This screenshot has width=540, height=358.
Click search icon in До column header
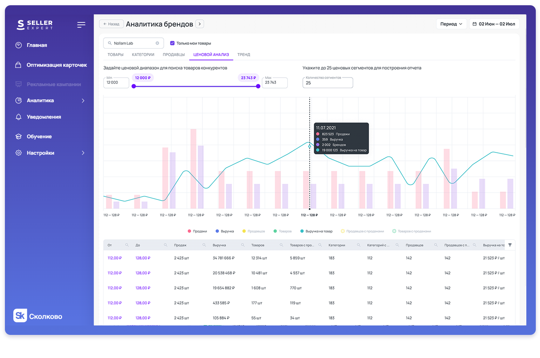(x=165, y=245)
